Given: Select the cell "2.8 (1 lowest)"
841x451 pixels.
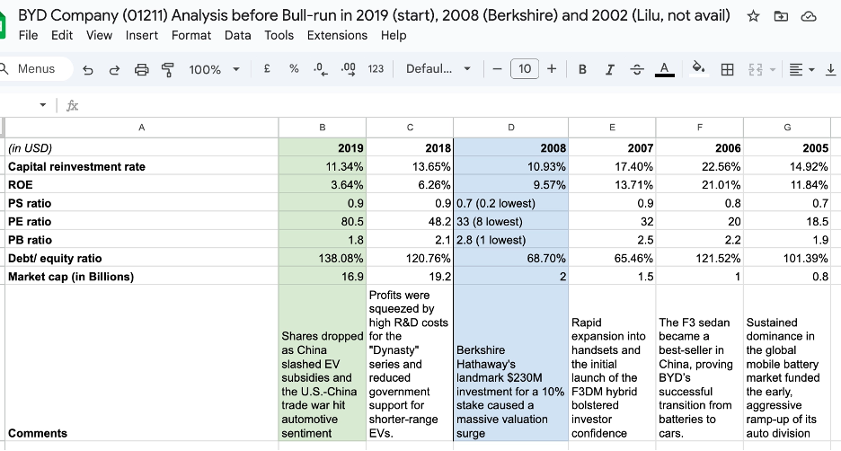Looking at the screenshot, I should (510, 240).
